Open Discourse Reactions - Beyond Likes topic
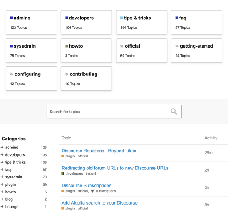Viewport: 228px width, 214px height. (99, 151)
